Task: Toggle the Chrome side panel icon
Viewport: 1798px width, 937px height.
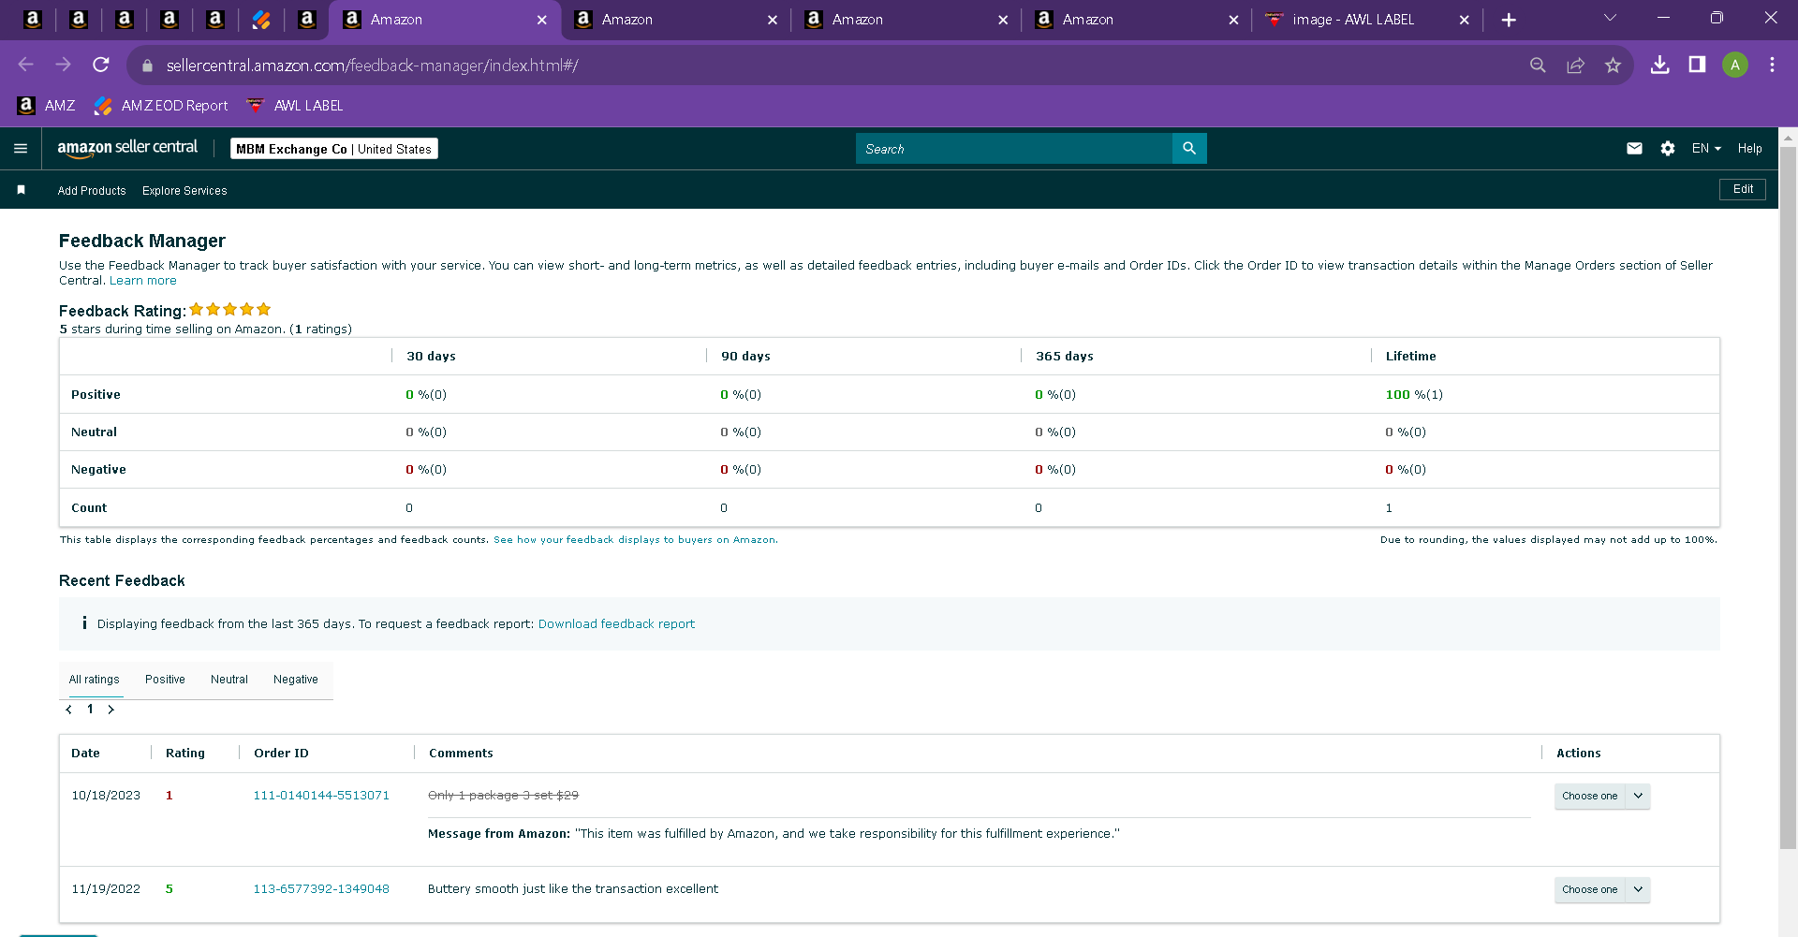Action: [x=1697, y=65]
